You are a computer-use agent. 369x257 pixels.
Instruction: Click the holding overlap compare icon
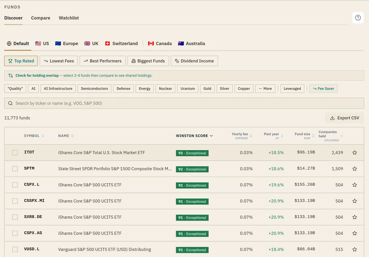[x=11, y=75]
